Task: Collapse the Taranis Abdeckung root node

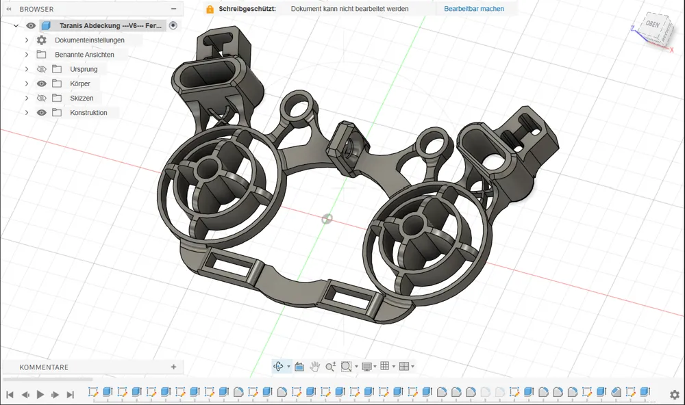Action: click(16, 25)
